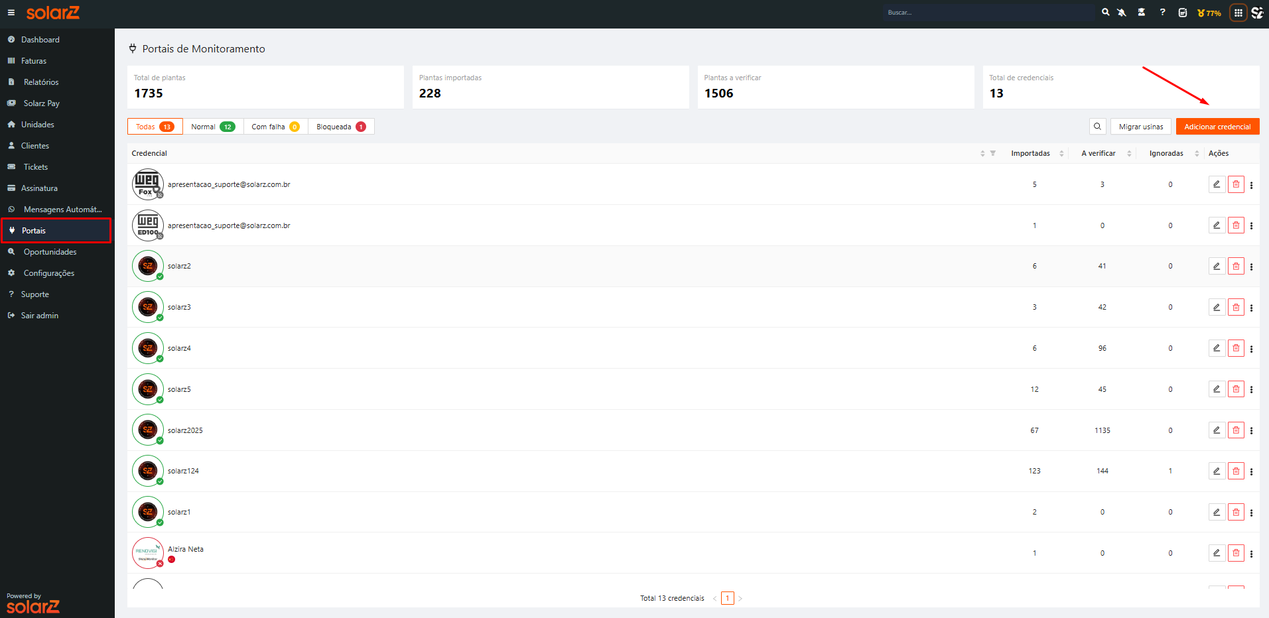The image size is (1269, 618).
Task: Open the Credencial column filter icon
Action: 993,153
